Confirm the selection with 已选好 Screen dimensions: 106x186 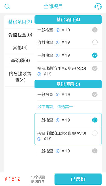78,179
